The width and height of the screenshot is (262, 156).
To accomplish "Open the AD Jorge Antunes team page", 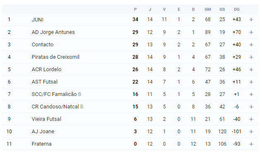I will pos(53,32).
